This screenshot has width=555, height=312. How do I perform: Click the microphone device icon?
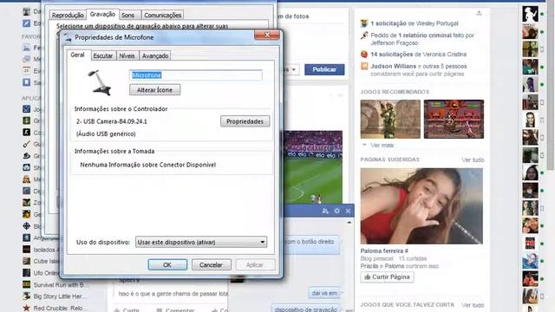pyautogui.click(x=100, y=83)
